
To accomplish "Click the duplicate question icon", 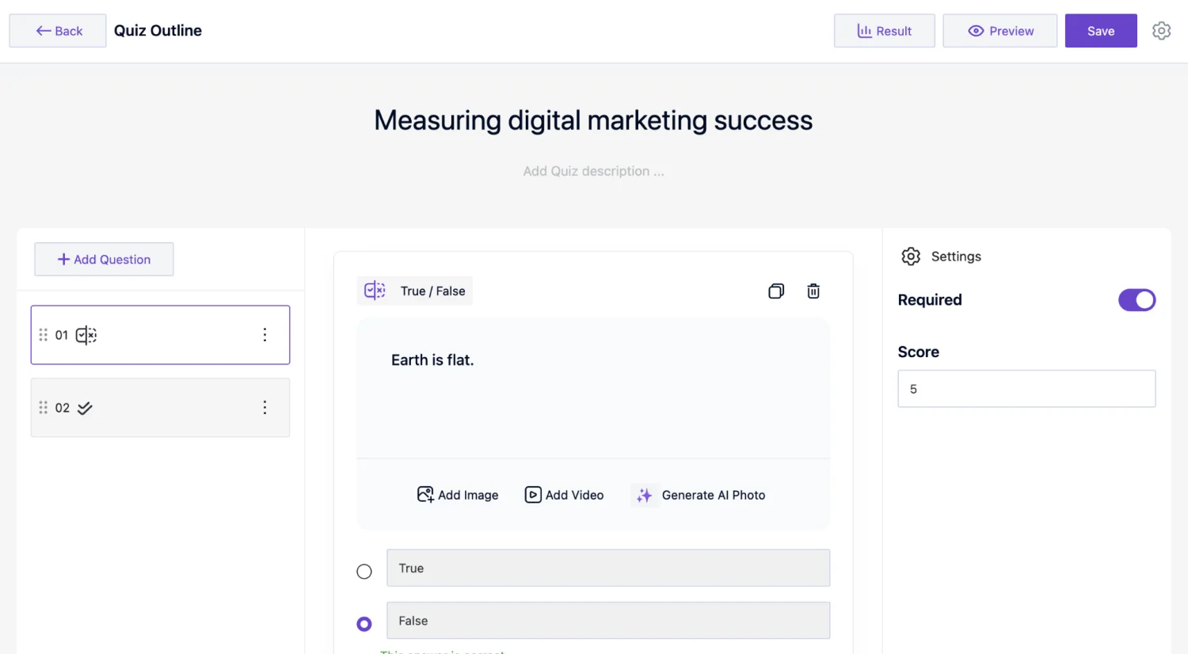I will [775, 291].
